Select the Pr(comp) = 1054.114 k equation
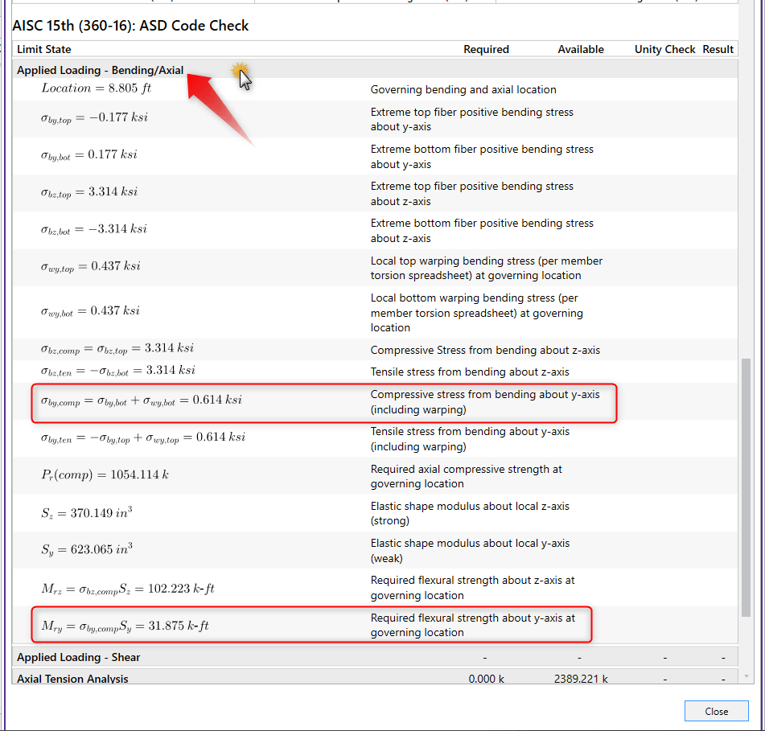Viewport: 765px width, 731px height. 105,474
